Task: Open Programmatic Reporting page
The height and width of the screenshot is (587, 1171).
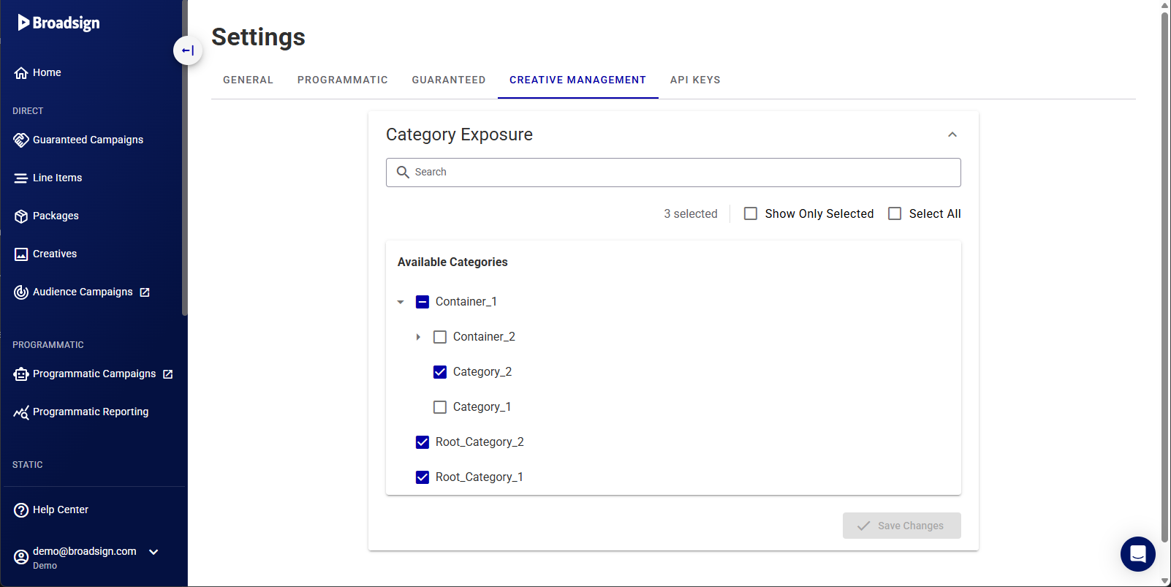Action: click(91, 412)
